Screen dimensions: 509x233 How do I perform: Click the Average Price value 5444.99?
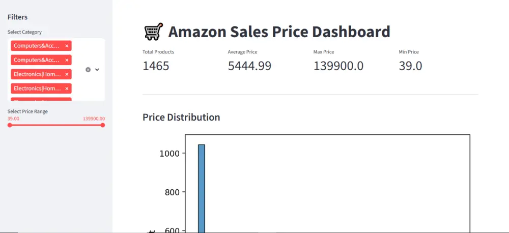pos(249,66)
